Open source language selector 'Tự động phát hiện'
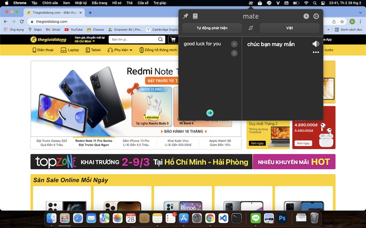 212,28
